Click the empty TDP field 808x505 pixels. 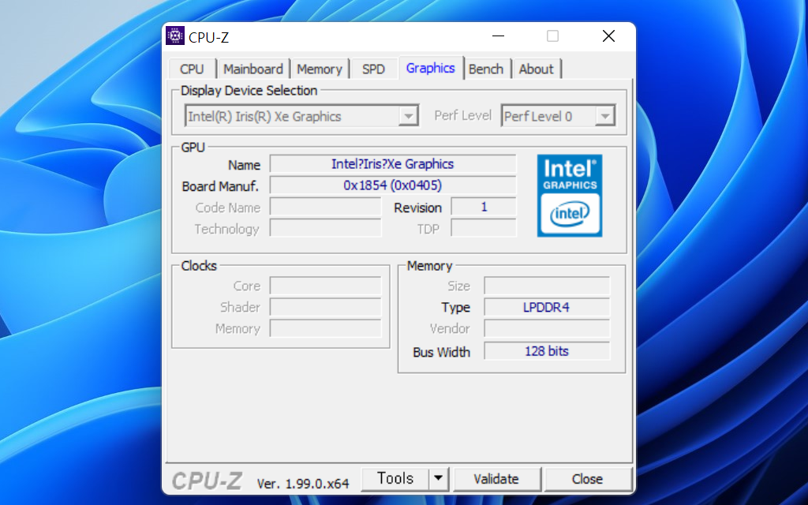(x=484, y=228)
